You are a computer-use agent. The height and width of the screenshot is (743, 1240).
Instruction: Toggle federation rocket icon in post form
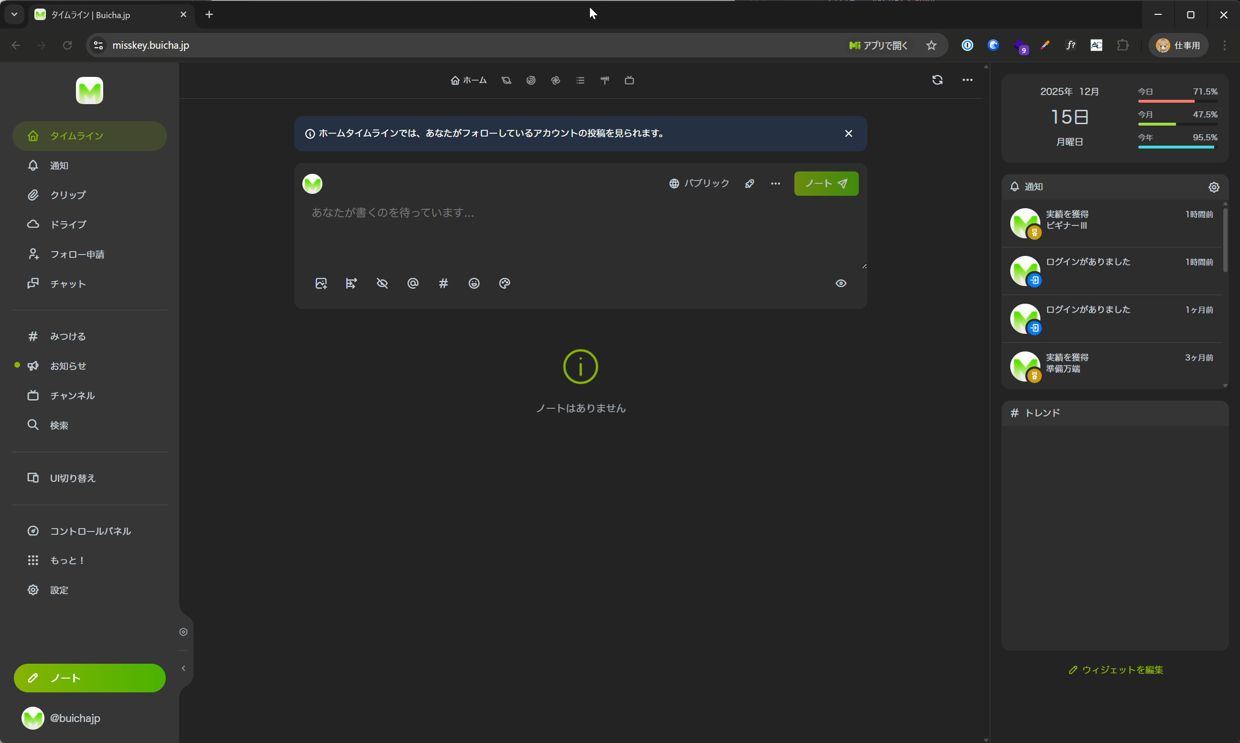[x=749, y=184]
